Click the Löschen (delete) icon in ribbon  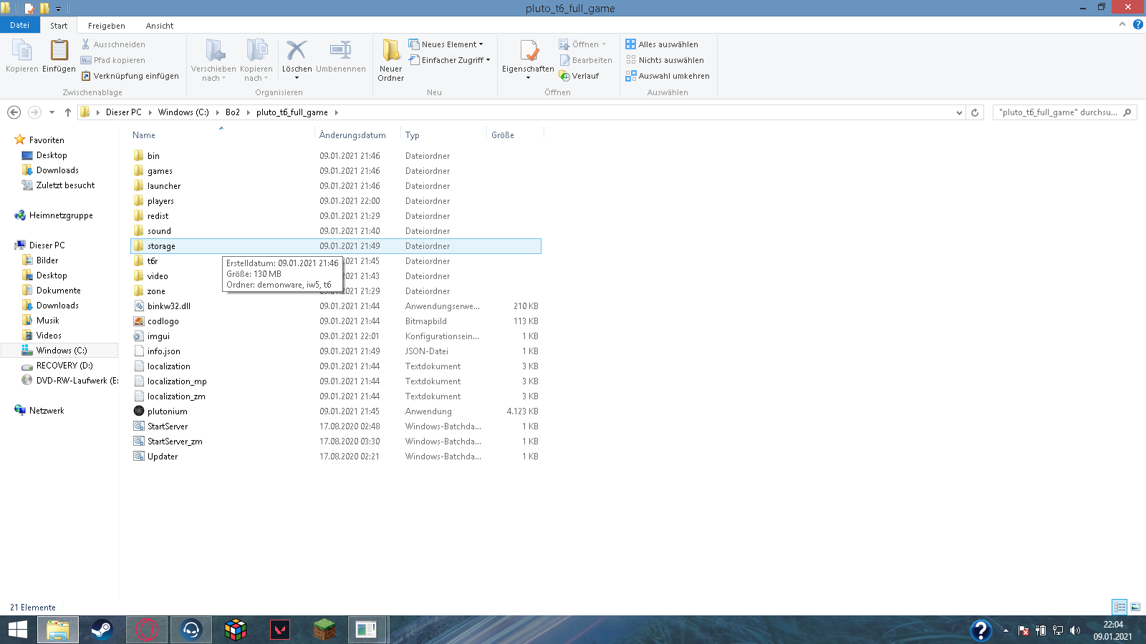tap(297, 52)
